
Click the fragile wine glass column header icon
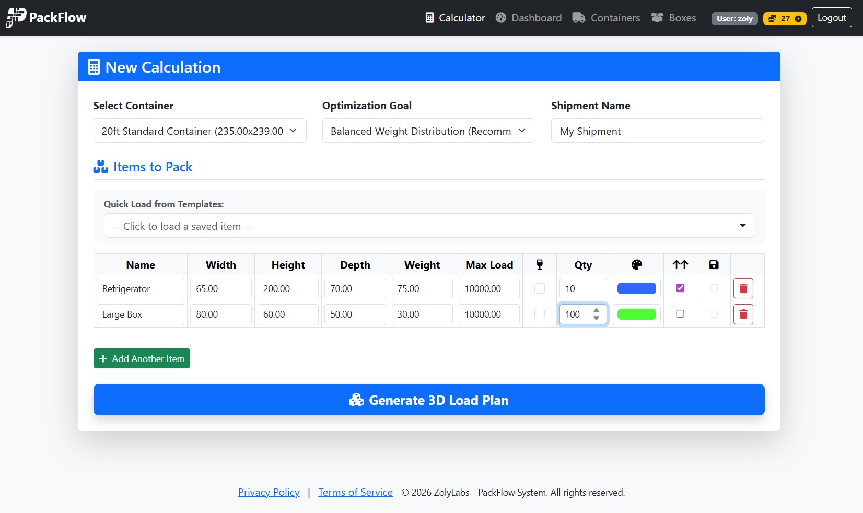click(540, 264)
